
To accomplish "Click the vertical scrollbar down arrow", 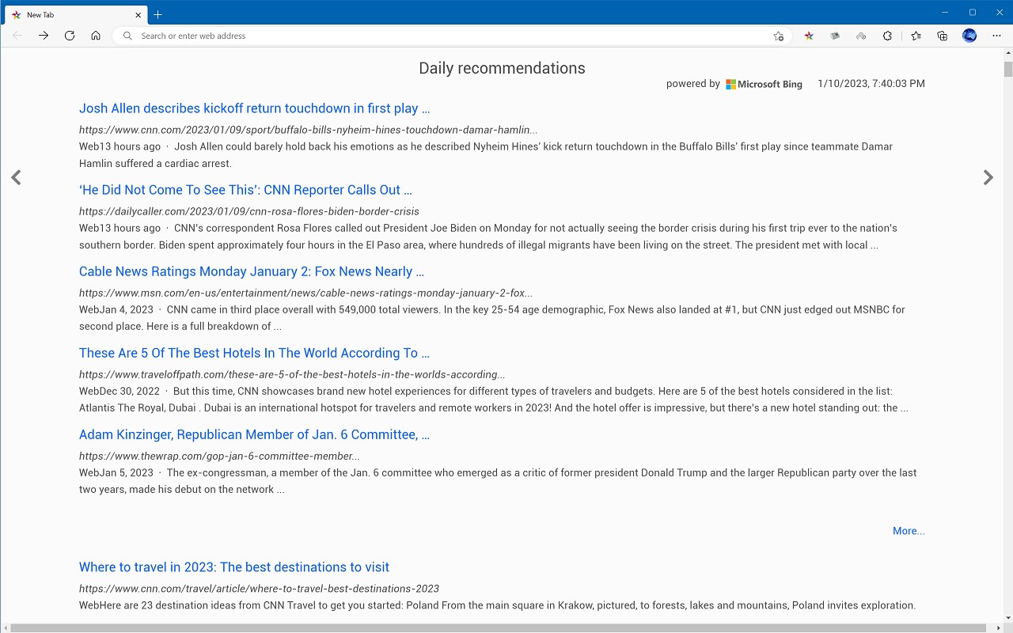I will tap(1008, 618).
